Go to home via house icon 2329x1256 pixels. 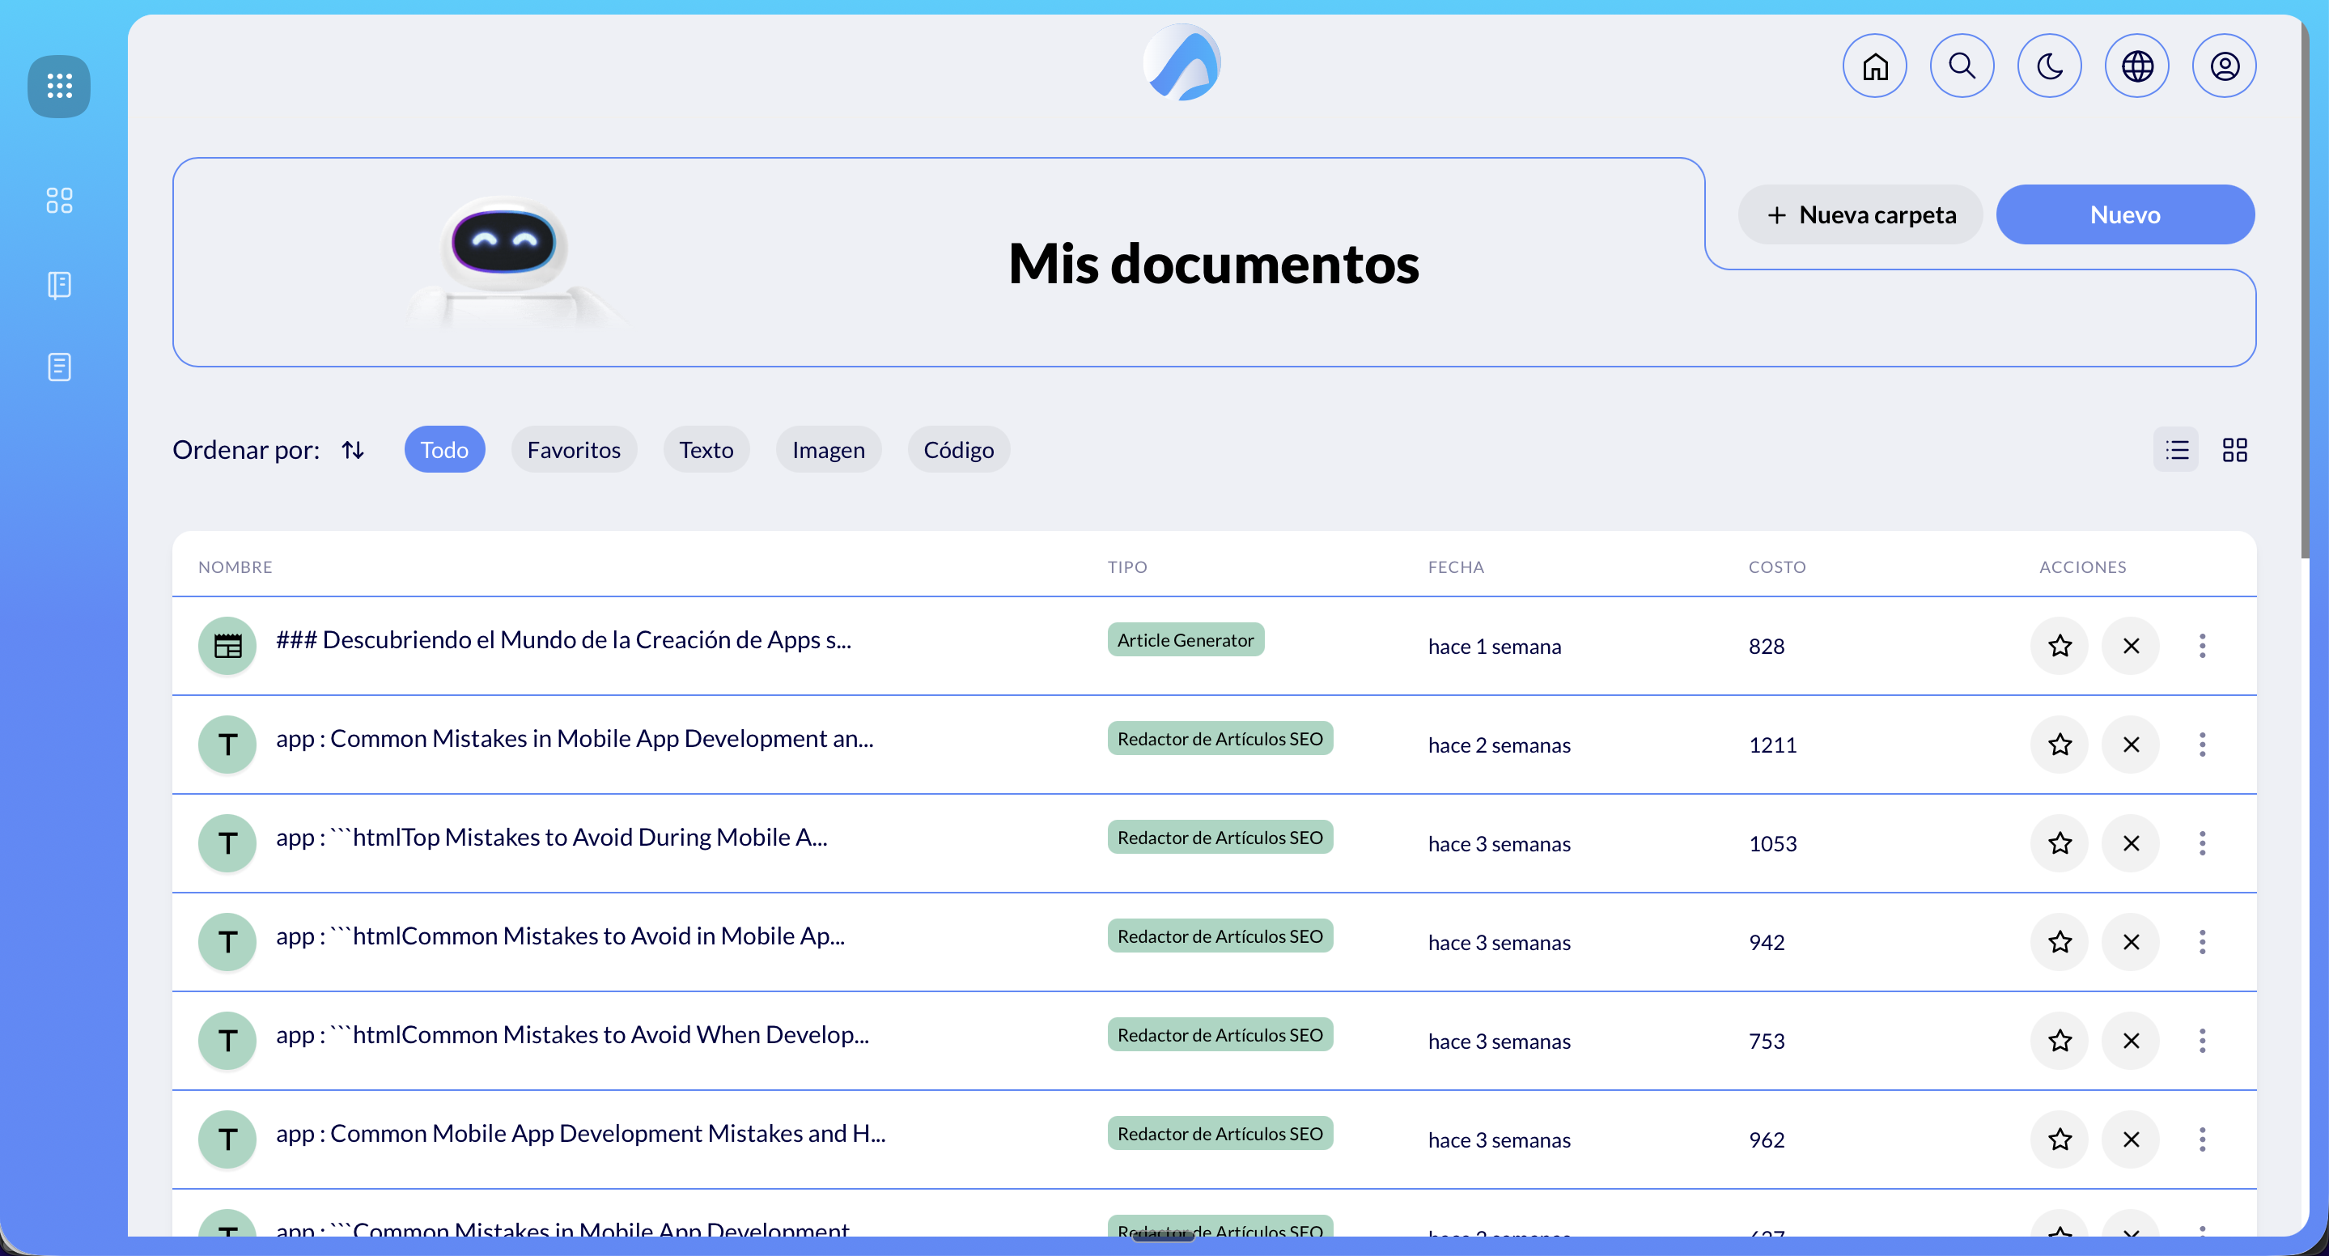(x=1874, y=66)
